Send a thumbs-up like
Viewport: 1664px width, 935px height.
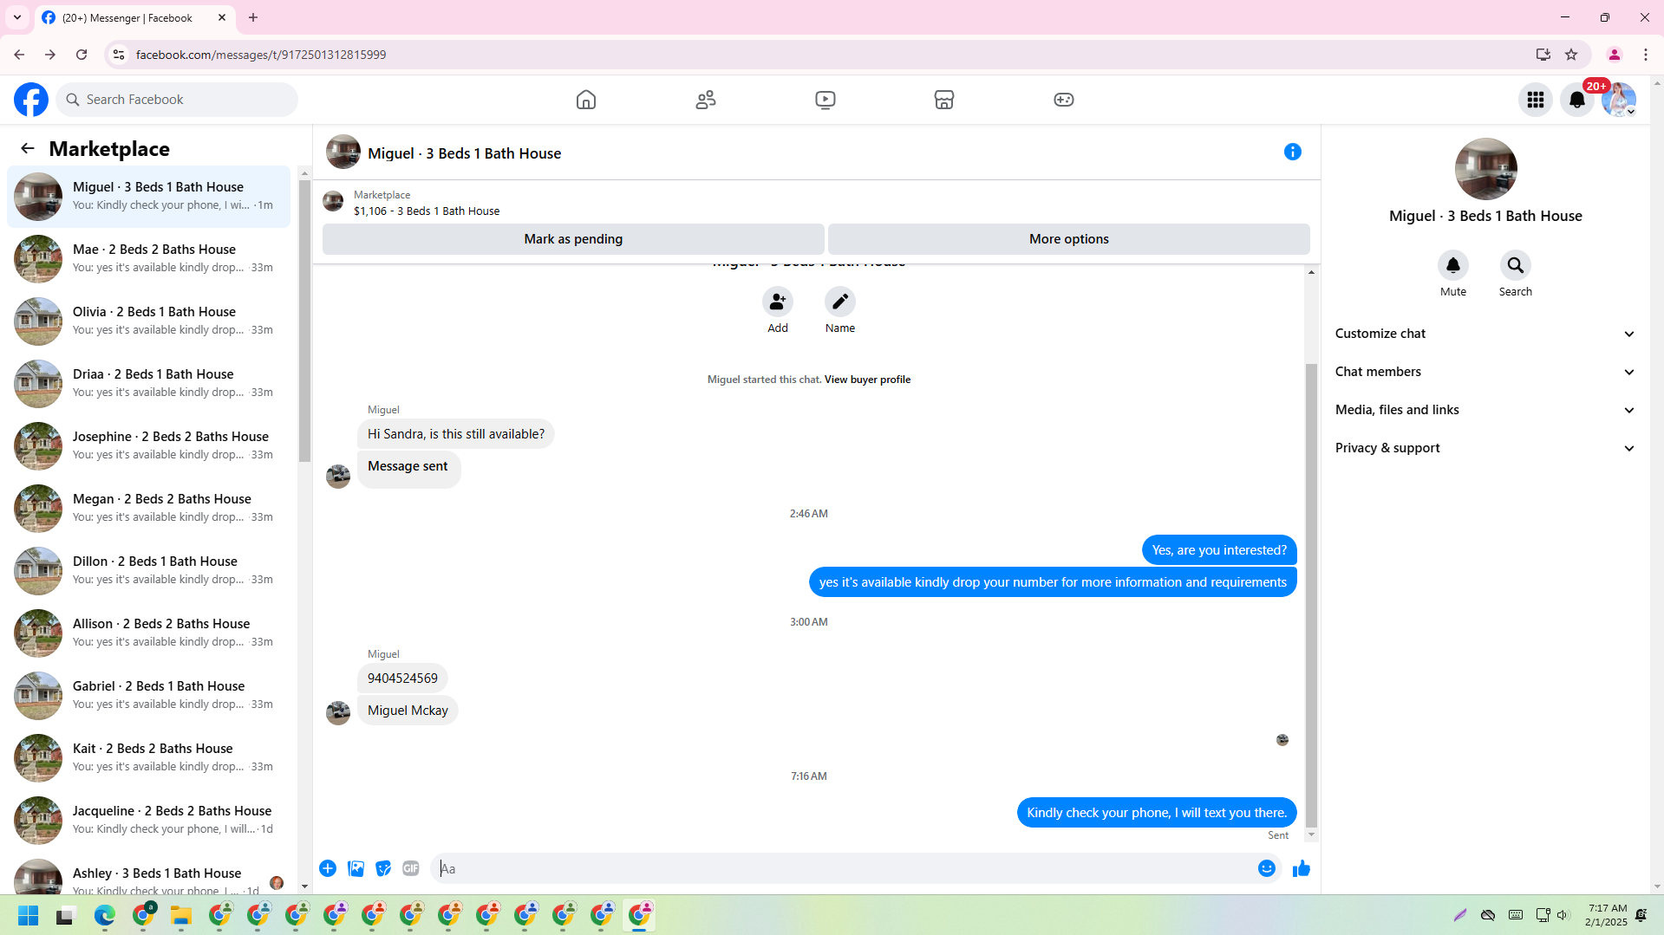pyautogui.click(x=1302, y=868)
